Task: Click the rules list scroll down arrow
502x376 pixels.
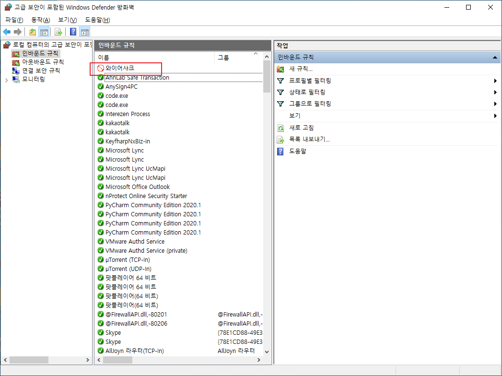Action: pyautogui.click(x=267, y=352)
